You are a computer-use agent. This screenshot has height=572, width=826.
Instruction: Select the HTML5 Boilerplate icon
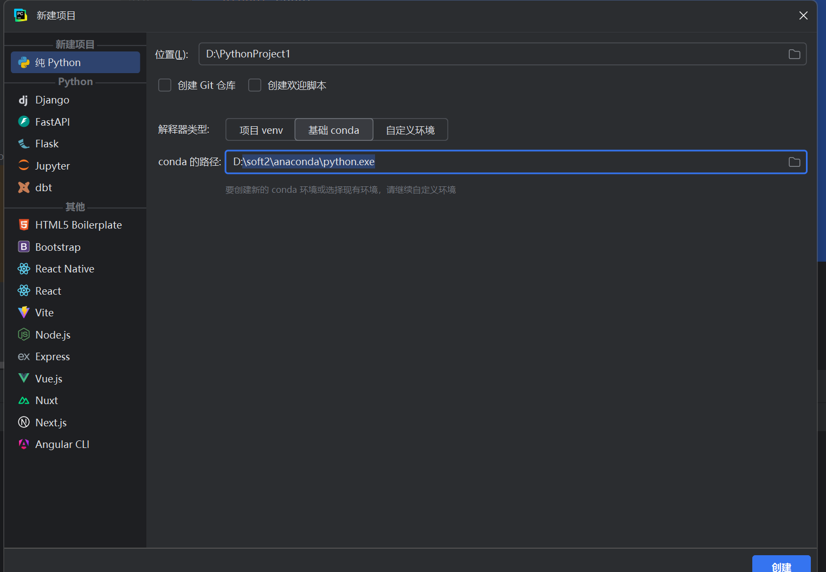point(24,225)
